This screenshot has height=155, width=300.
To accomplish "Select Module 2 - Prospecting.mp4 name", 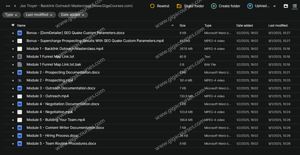I will (x=50, y=80).
